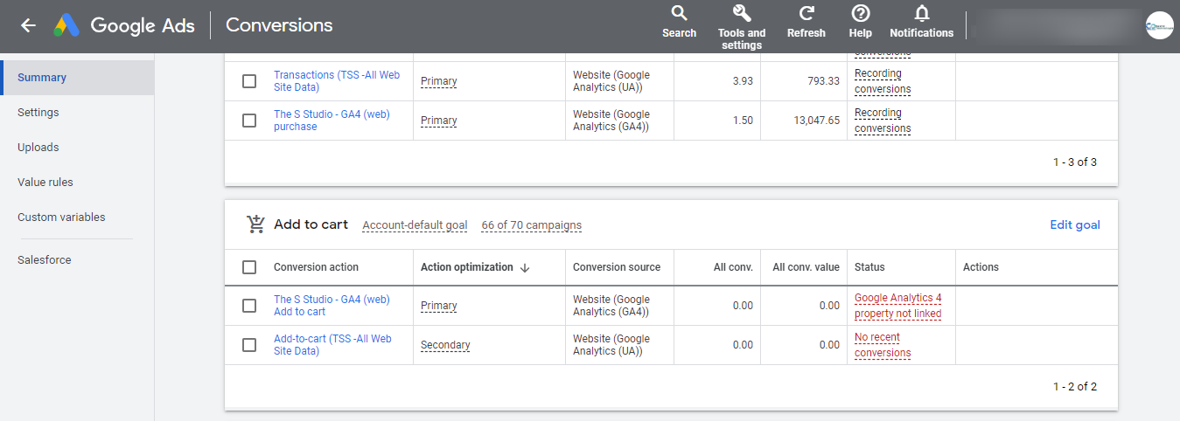
Task: Click the Refresh icon
Action: point(806,13)
